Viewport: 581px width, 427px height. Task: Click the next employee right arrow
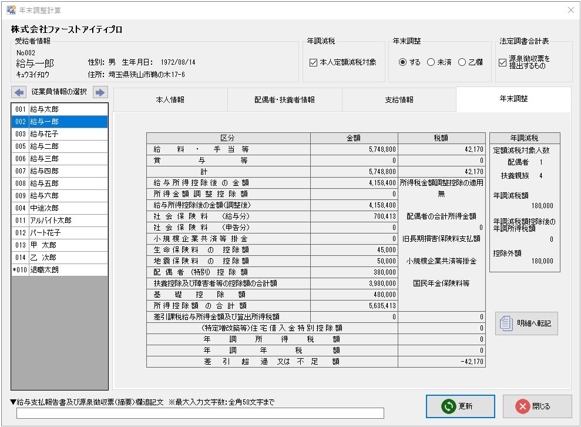click(x=100, y=92)
